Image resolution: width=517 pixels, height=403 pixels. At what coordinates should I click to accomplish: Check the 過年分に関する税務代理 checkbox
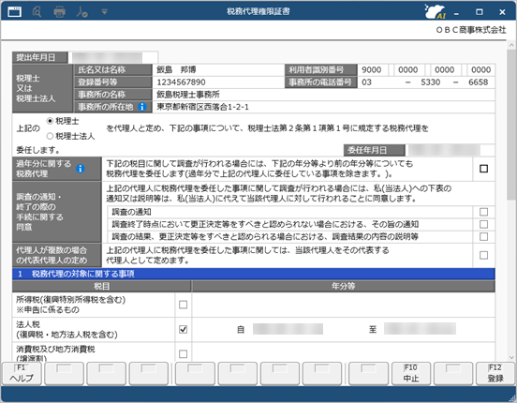(483, 169)
